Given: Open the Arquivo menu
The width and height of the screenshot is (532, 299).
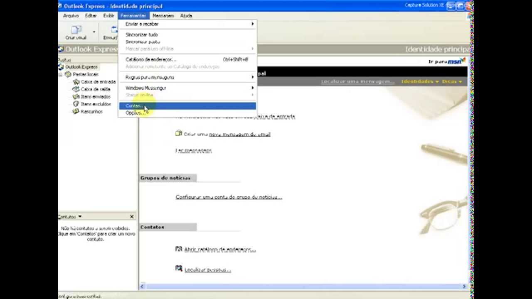Looking at the screenshot, I should click(x=71, y=16).
